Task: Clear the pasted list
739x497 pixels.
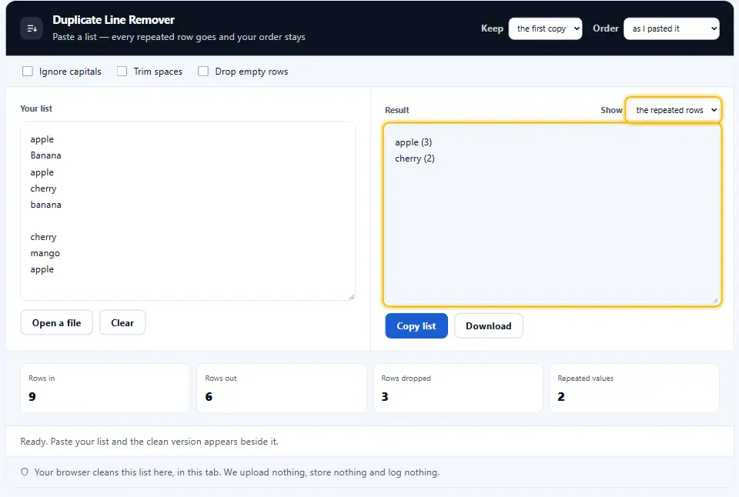Action: [x=122, y=322]
